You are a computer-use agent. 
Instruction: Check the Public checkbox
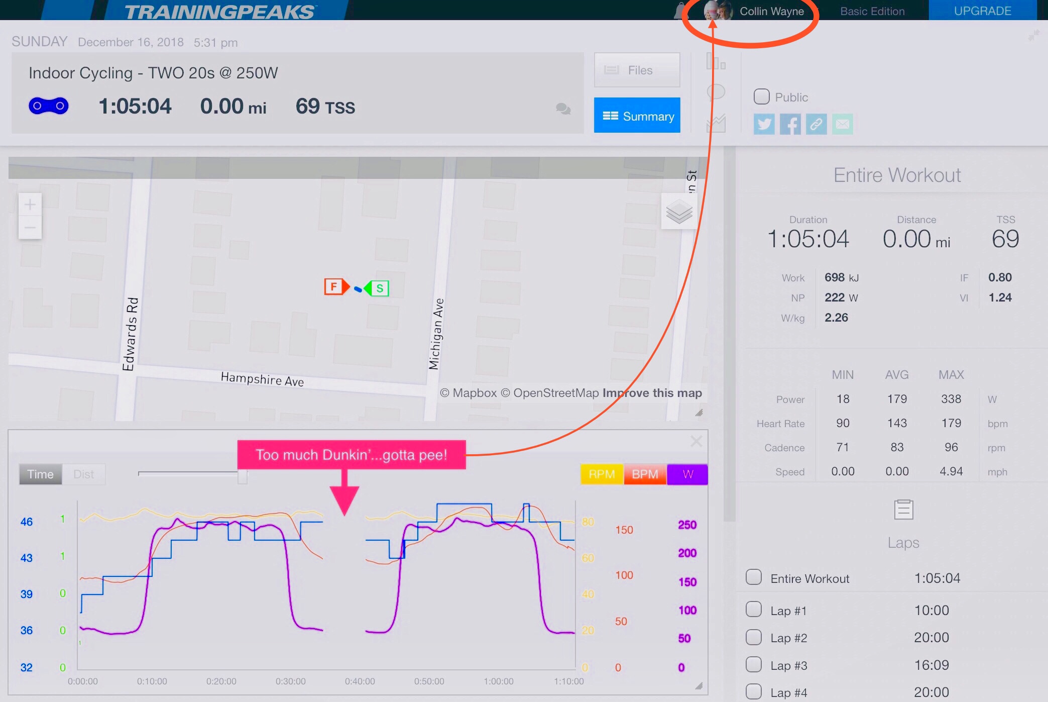pyautogui.click(x=761, y=96)
